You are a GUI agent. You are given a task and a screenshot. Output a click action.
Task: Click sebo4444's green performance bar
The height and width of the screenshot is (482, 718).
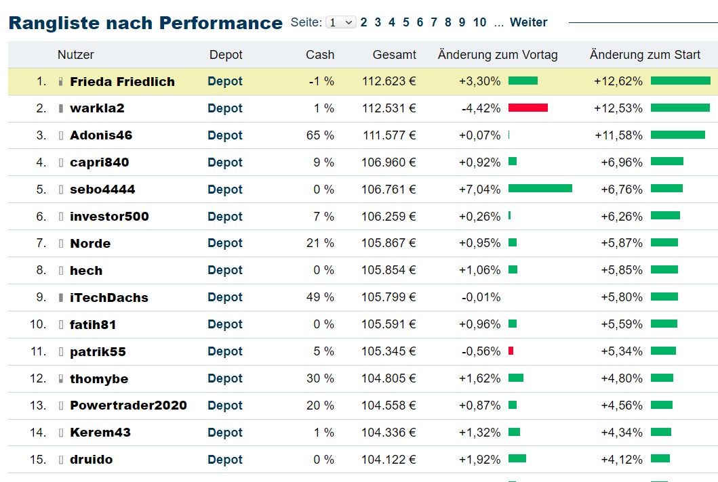pos(540,189)
